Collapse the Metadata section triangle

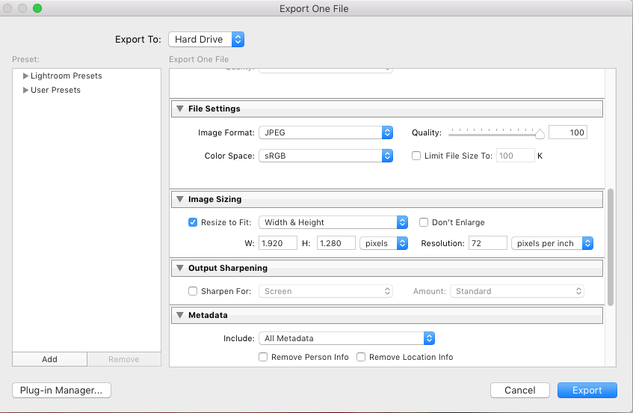180,315
